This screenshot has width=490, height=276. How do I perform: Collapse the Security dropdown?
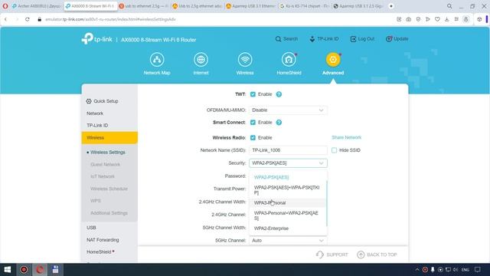[288, 163]
